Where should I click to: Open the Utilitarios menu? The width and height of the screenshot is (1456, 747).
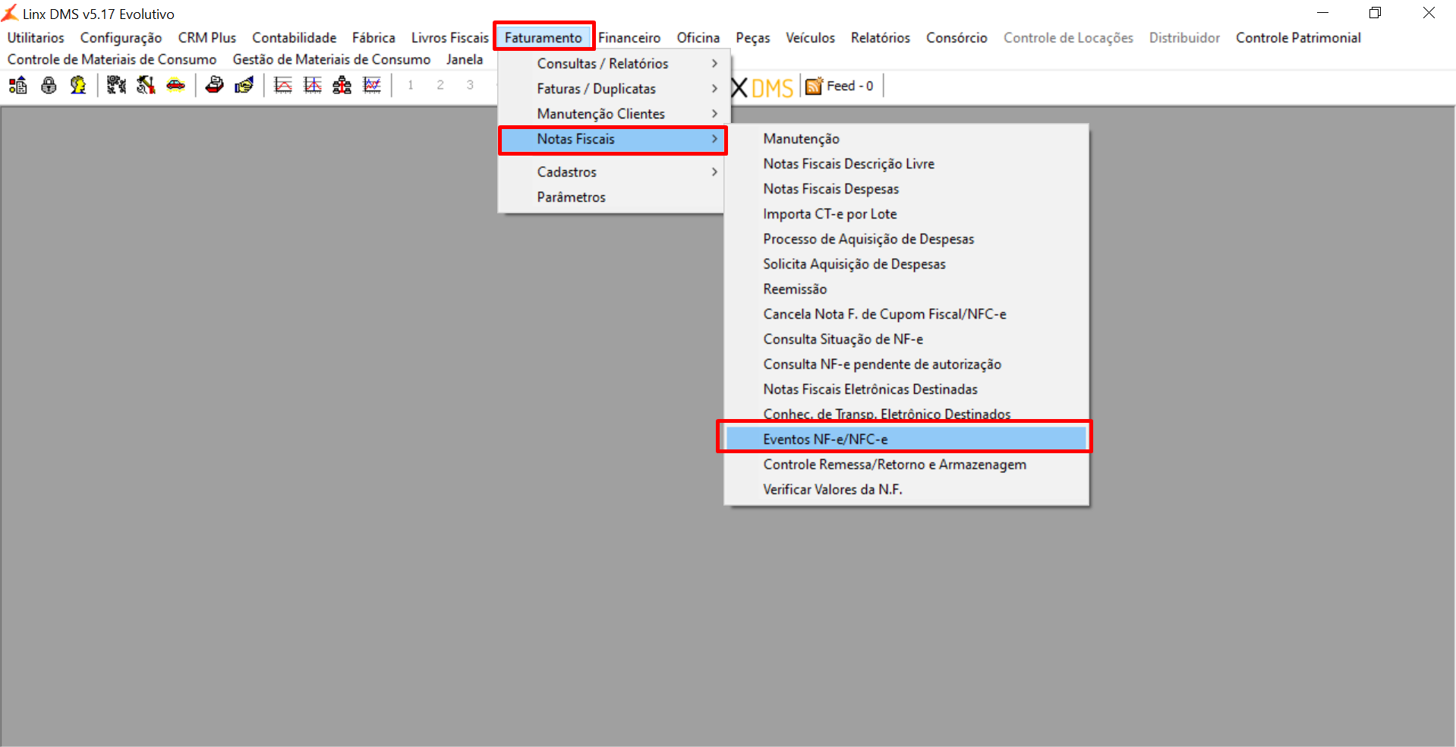(36, 38)
